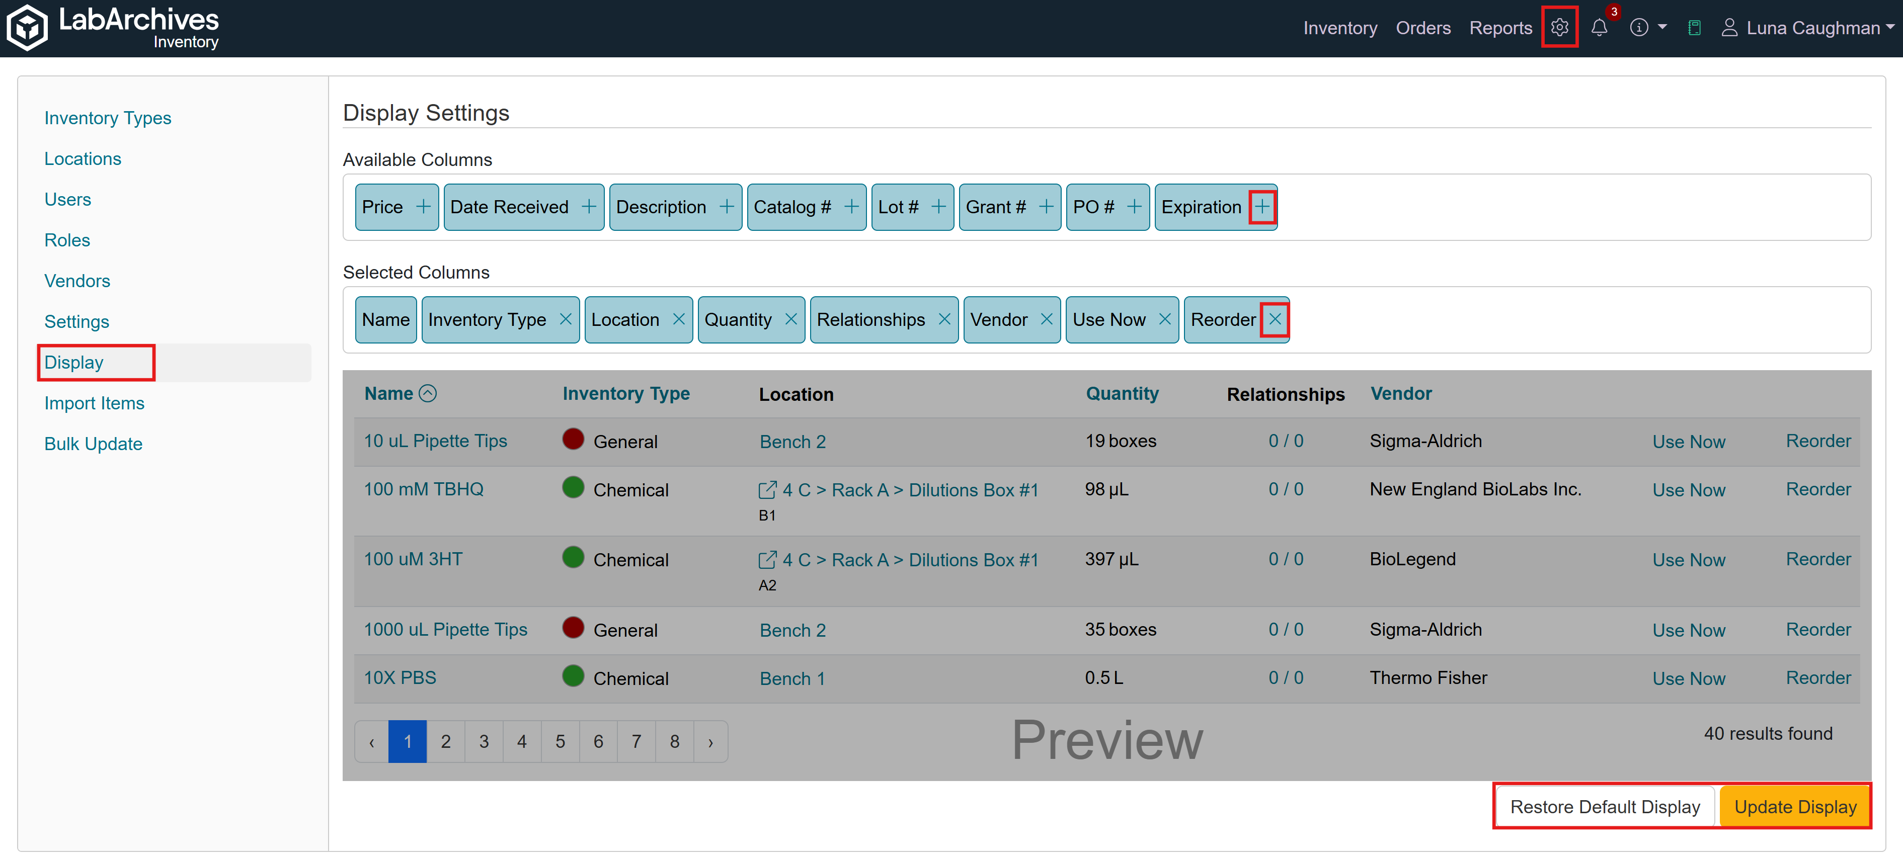The height and width of the screenshot is (862, 1903).
Task: Remove the Inventory Type column
Action: click(x=565, y=320)
